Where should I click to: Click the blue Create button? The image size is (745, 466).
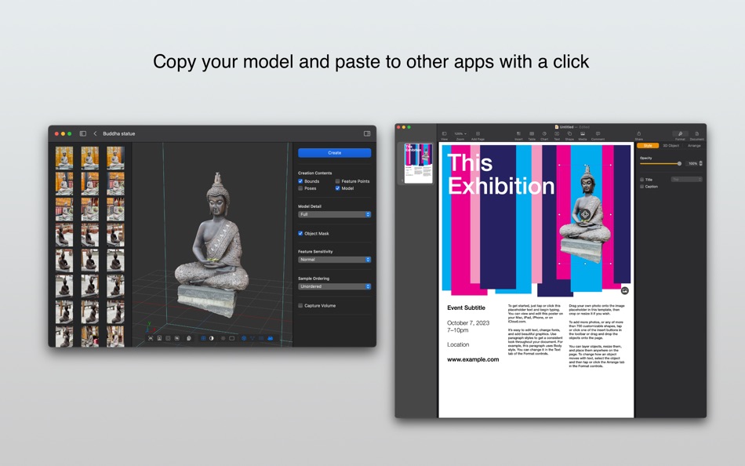335,153
